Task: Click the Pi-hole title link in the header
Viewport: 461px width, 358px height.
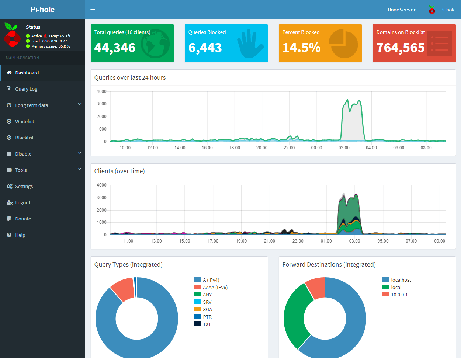Action: (x=42, y=10)
